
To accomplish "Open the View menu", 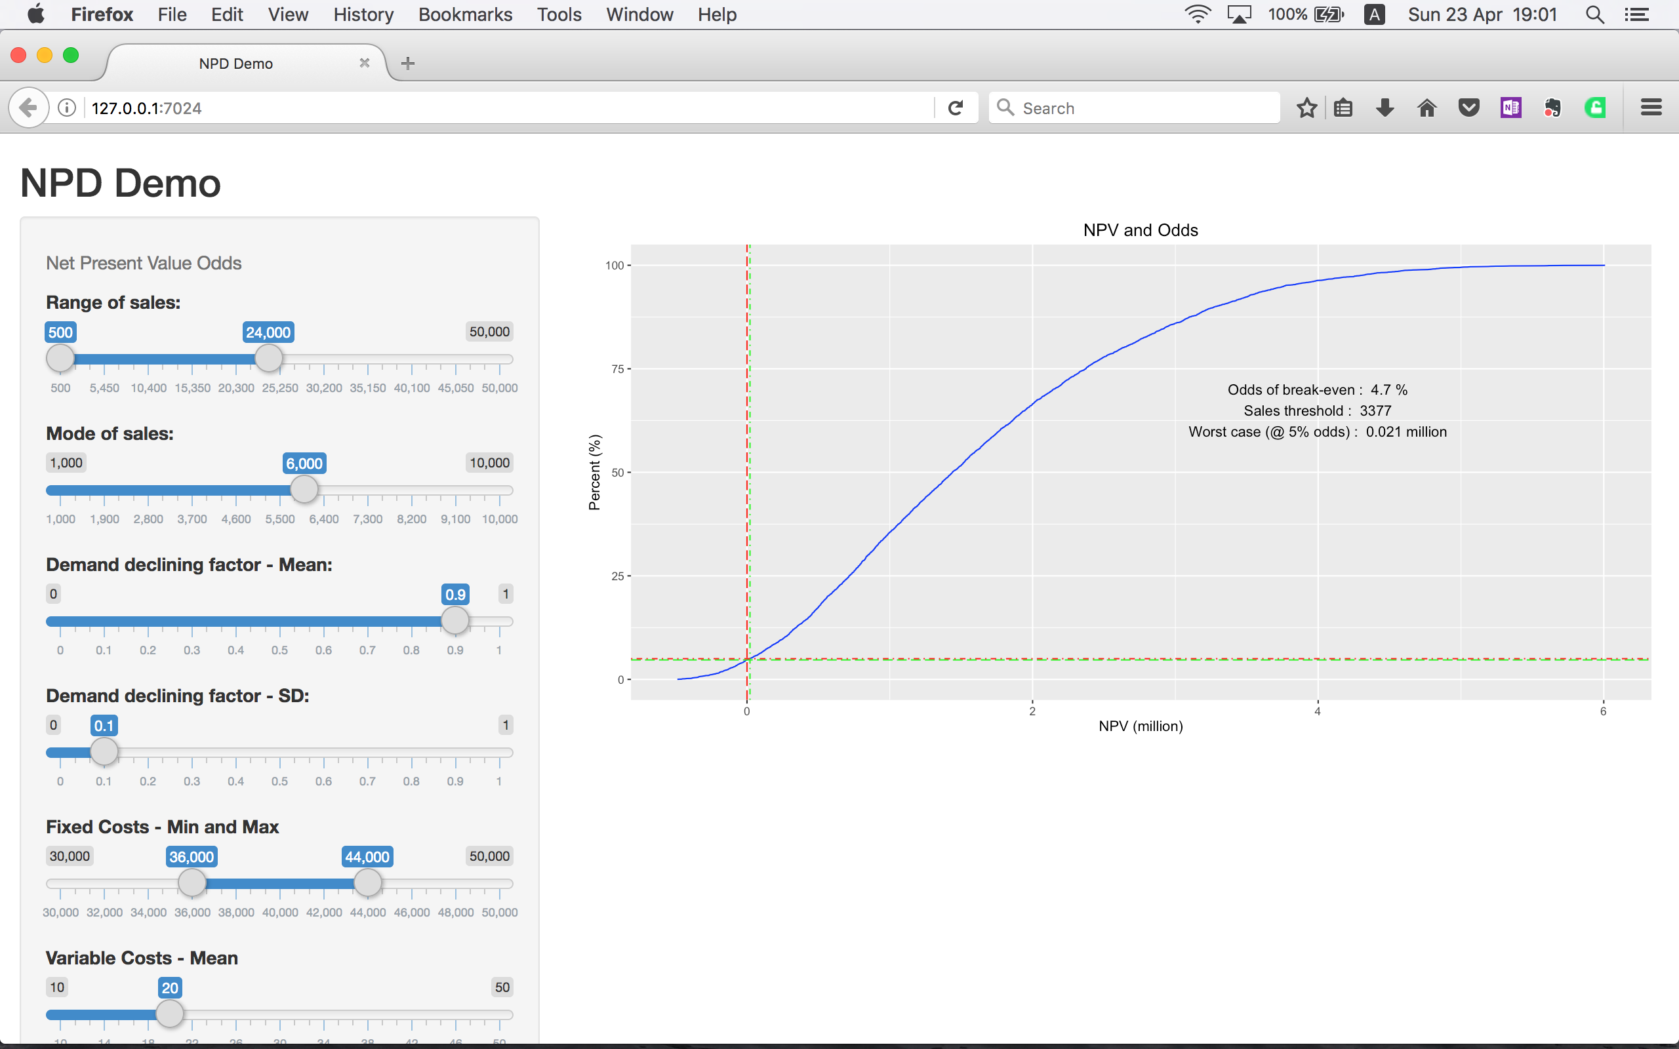I will point(288,14).
